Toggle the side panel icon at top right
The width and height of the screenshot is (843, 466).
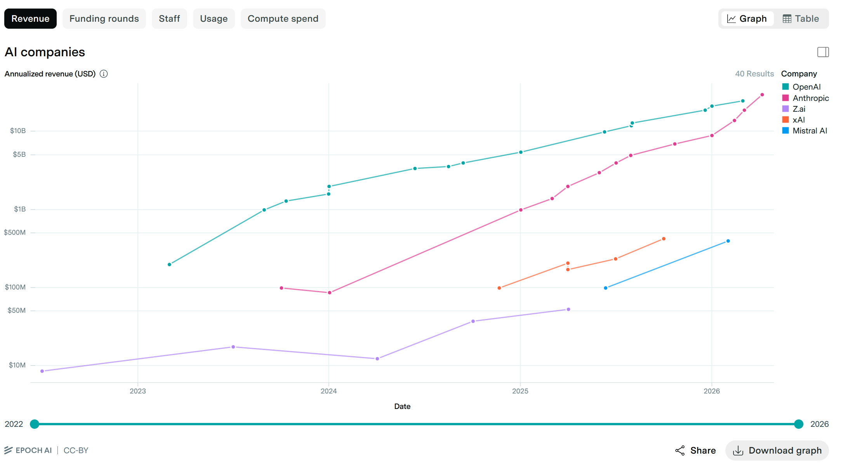pyautogui.click(x=823, y=52)
